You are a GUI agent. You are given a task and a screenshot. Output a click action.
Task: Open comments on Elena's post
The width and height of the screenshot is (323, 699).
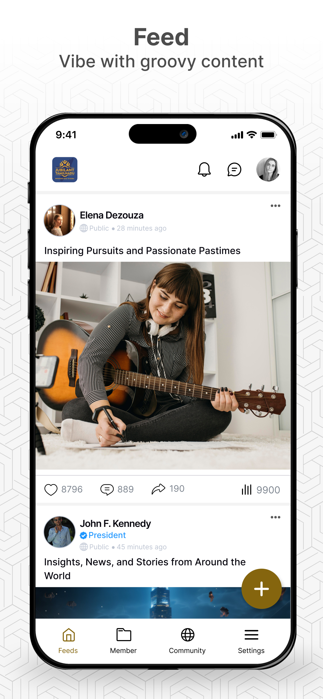click(x=107, y=489)
